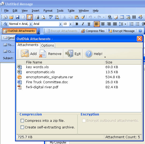Enable Compress into a zip file
Viewport: 145px width, 144px height.
(x=22, y=121)
